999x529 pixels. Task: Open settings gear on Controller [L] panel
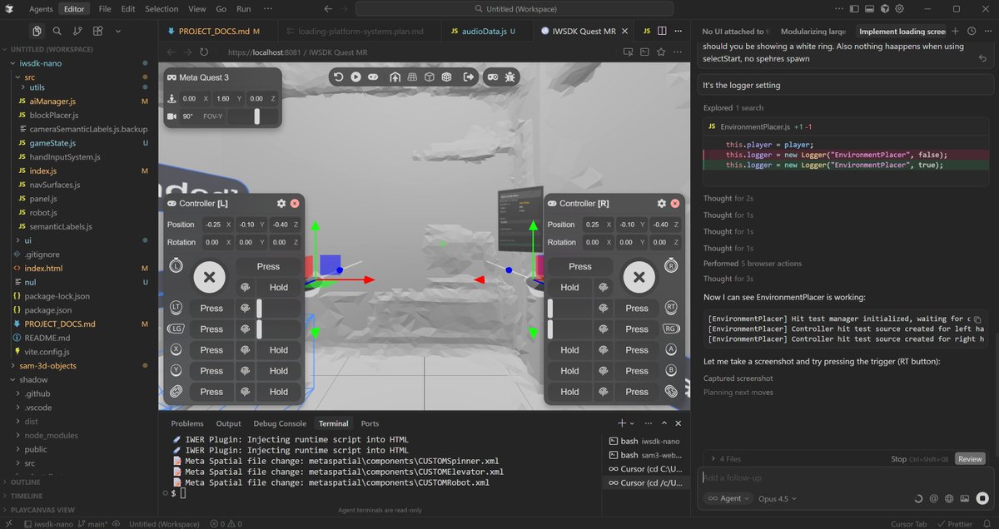[x=281, y=203]
